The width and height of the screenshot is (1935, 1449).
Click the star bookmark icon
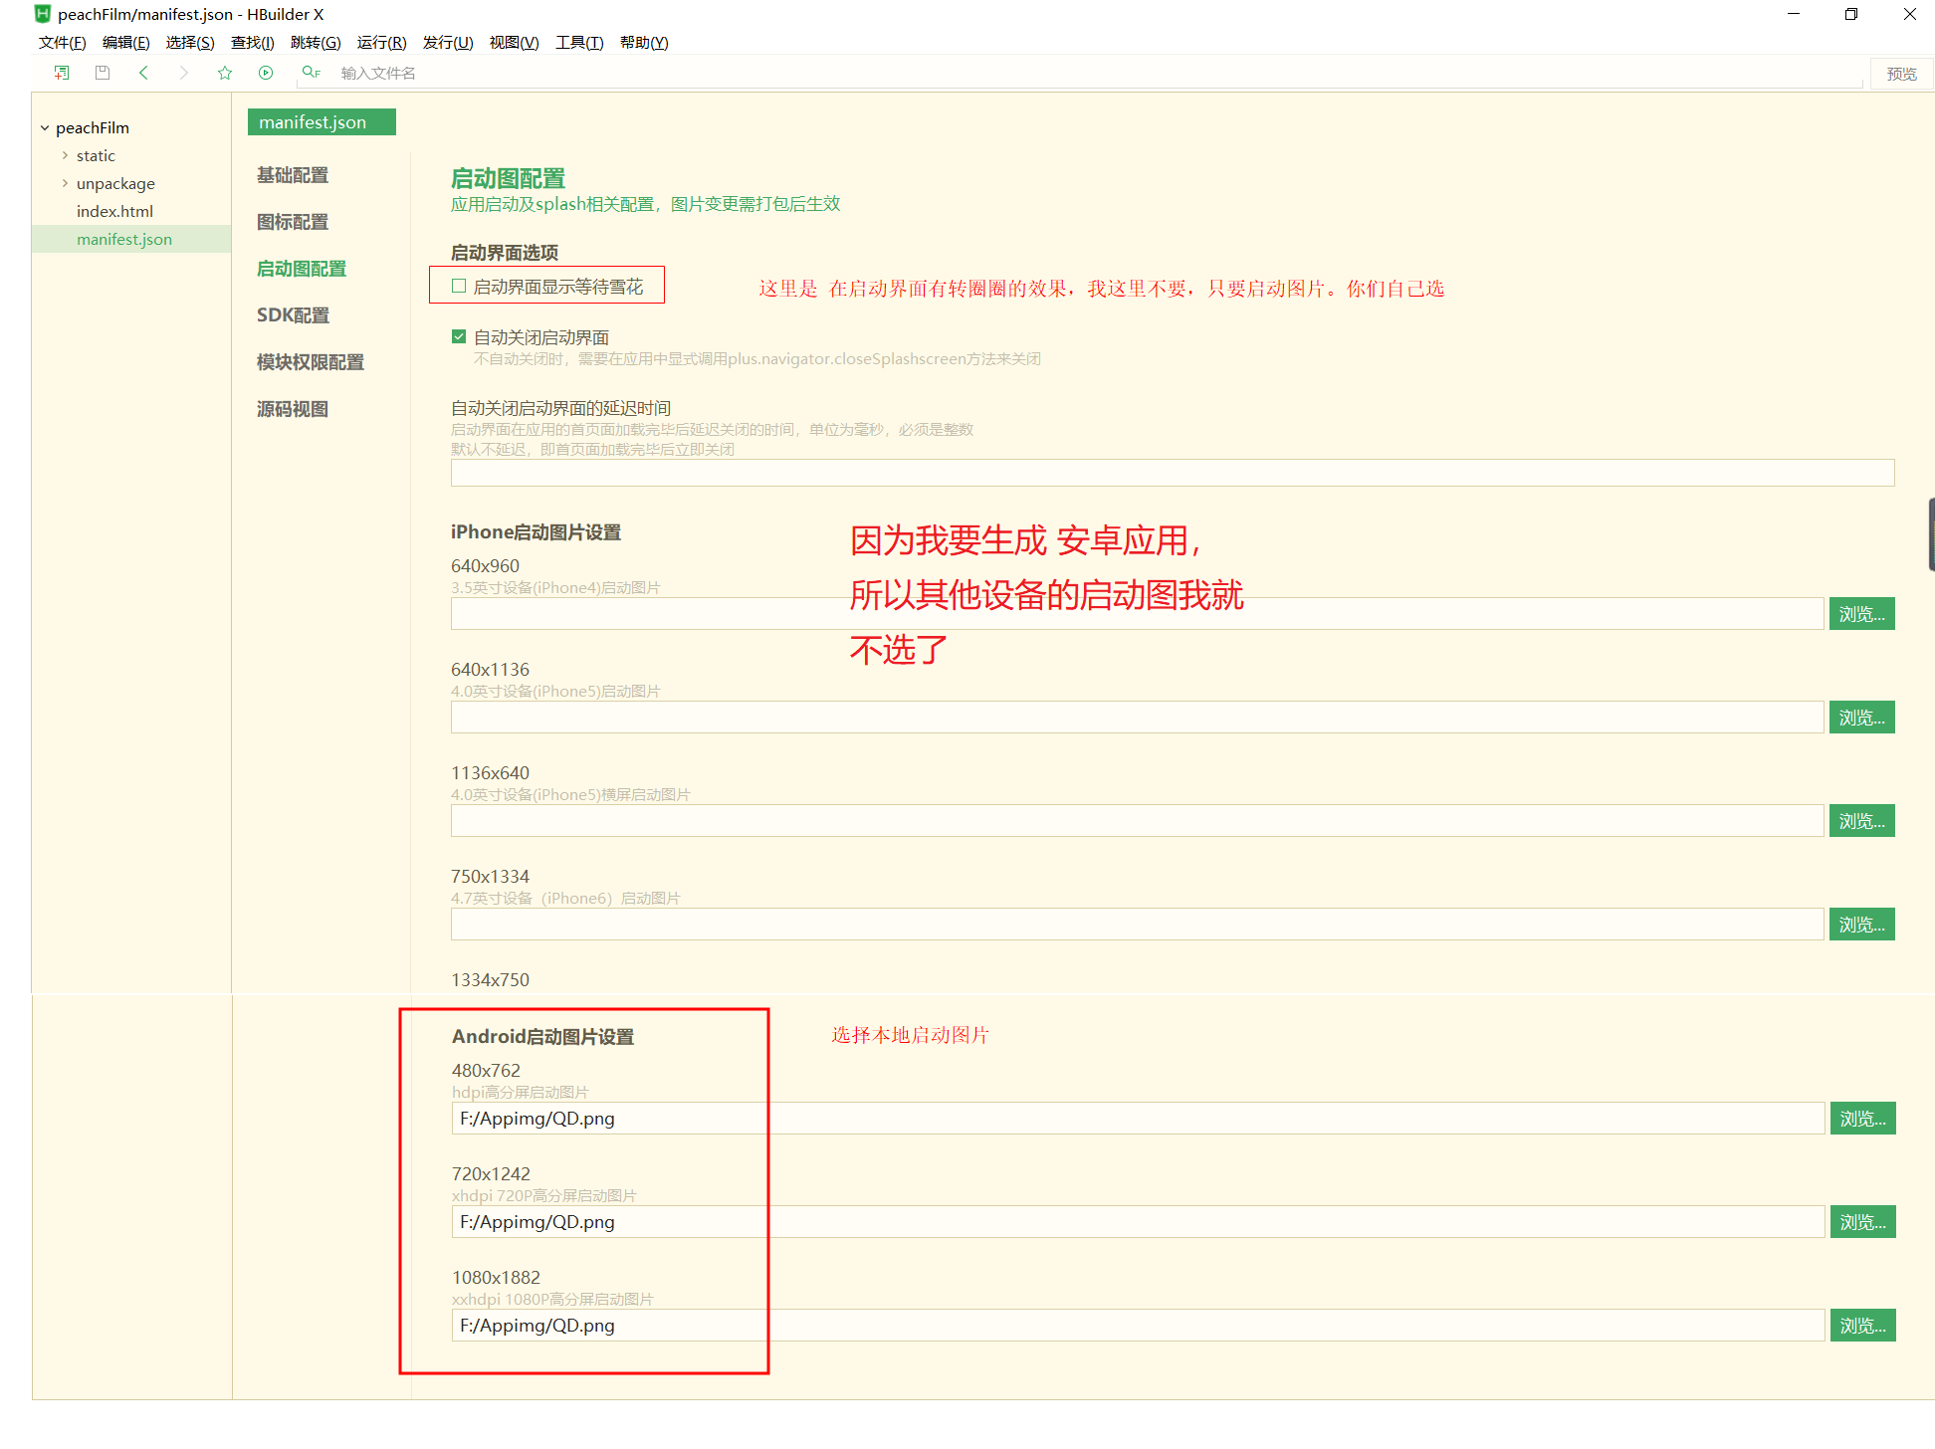pyautogui.click(x=225, y=72)
